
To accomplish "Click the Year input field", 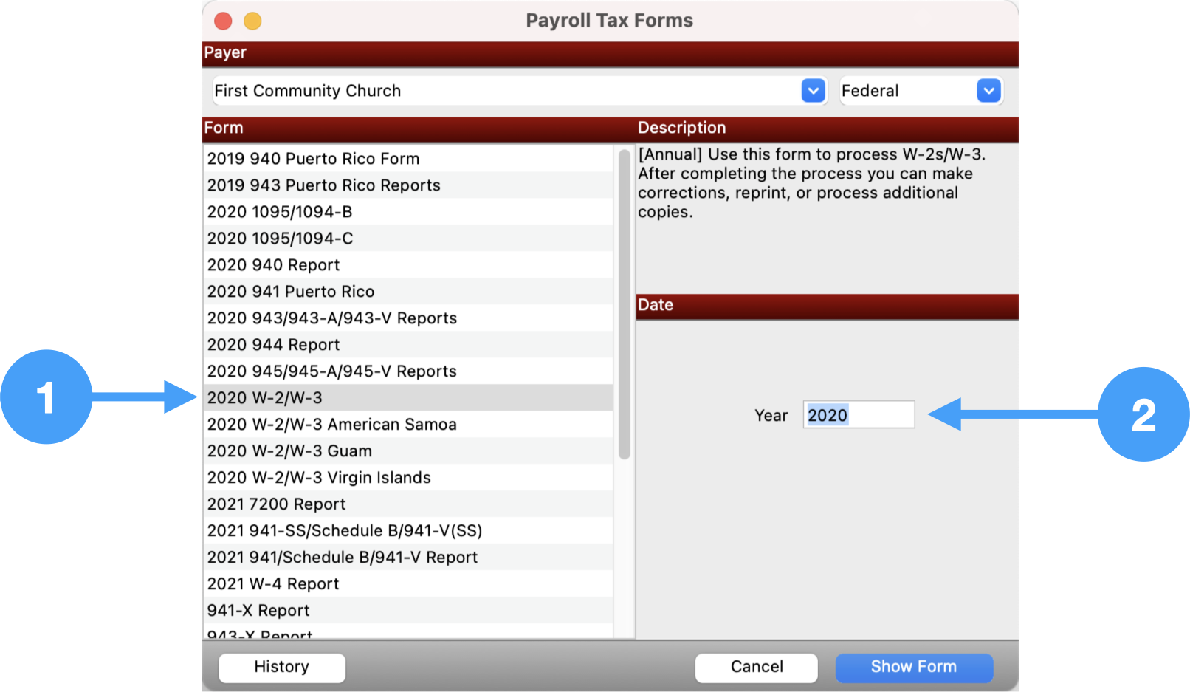I will click(858, 415).
